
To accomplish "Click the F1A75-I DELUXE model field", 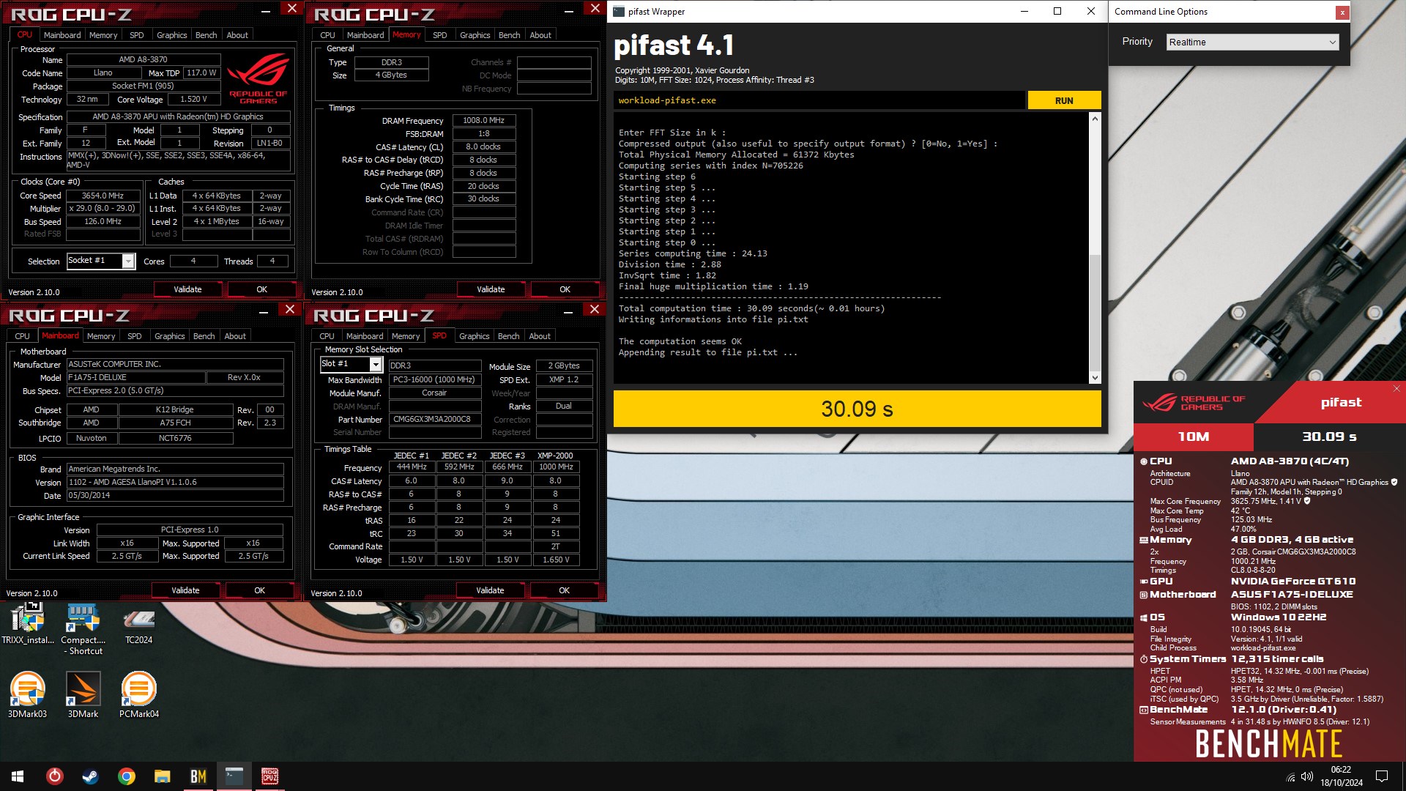I will pos(135,377).
